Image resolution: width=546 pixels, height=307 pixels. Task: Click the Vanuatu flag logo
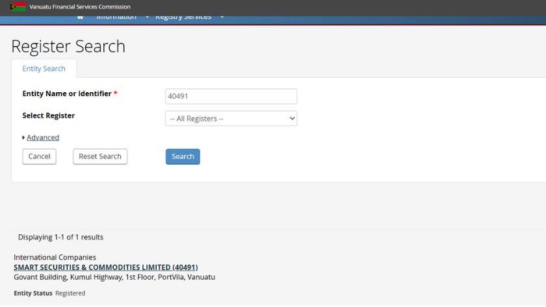click(18, 7)
